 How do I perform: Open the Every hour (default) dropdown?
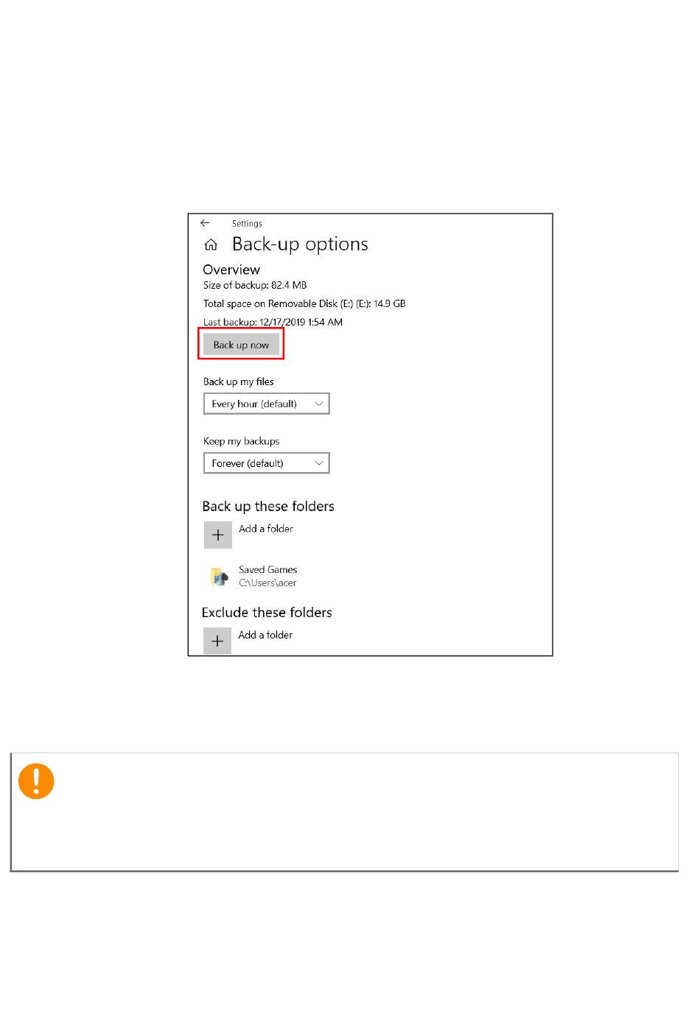(x=267, y=404)
